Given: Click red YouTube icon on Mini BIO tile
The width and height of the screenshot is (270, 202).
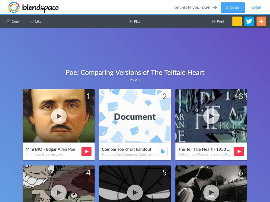Looking at the screenshot, I should pos(86,151).
